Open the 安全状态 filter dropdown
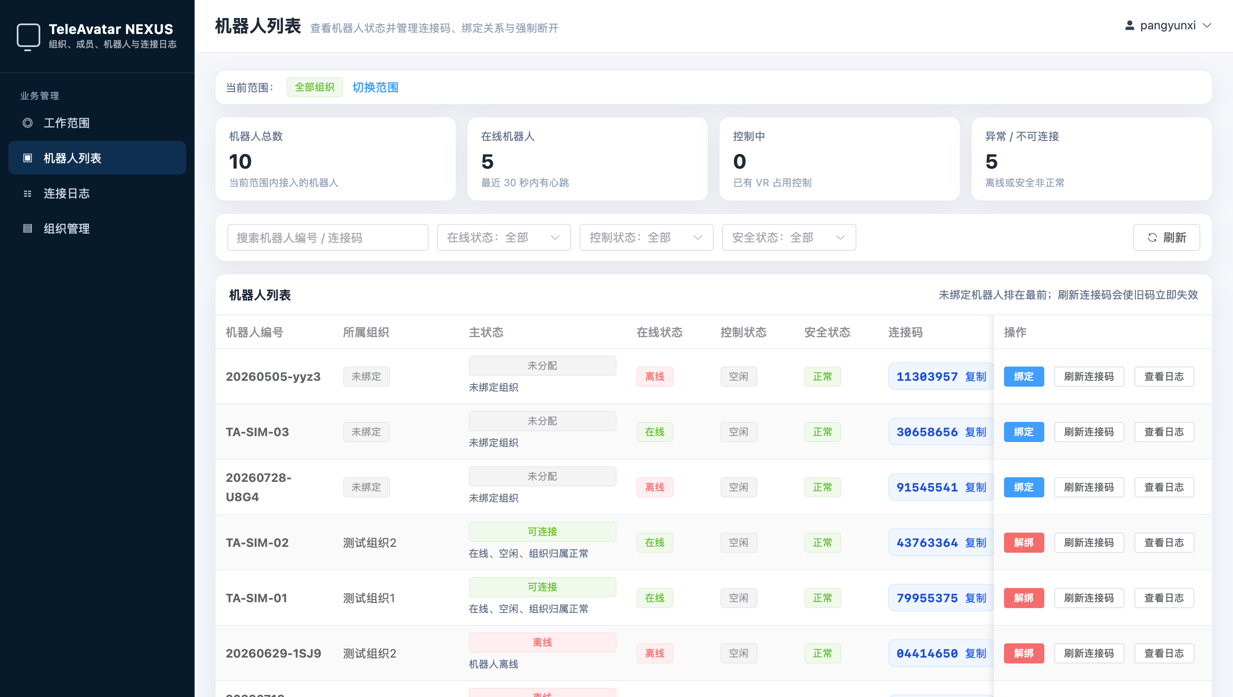Viewport: 1233px width, 697px height. pyautogui.click(x=789, y=237)
